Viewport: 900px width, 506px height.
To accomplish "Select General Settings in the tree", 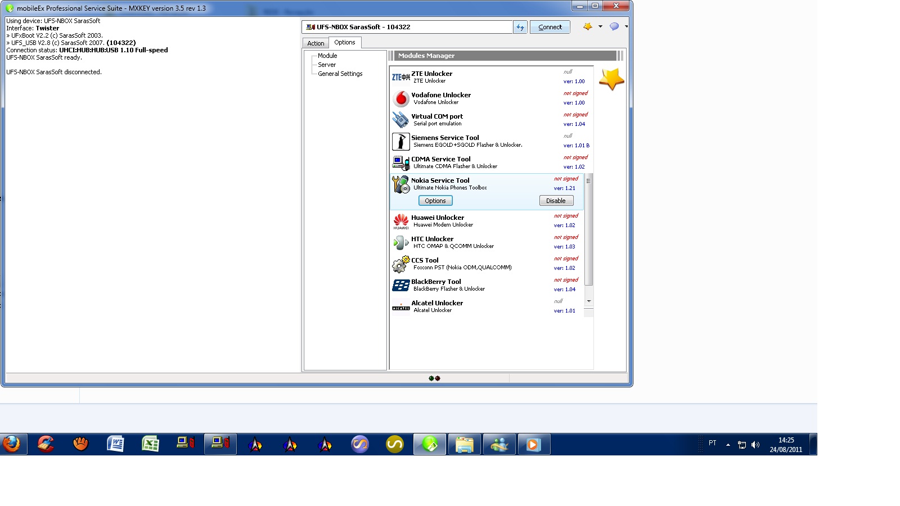I will point(340,74).
